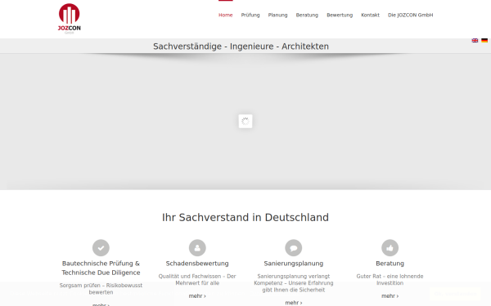This screenshot has height=306, width=491.
Task: Open the Die JOZCON GmbH menu item
Action: click(410, 15)
